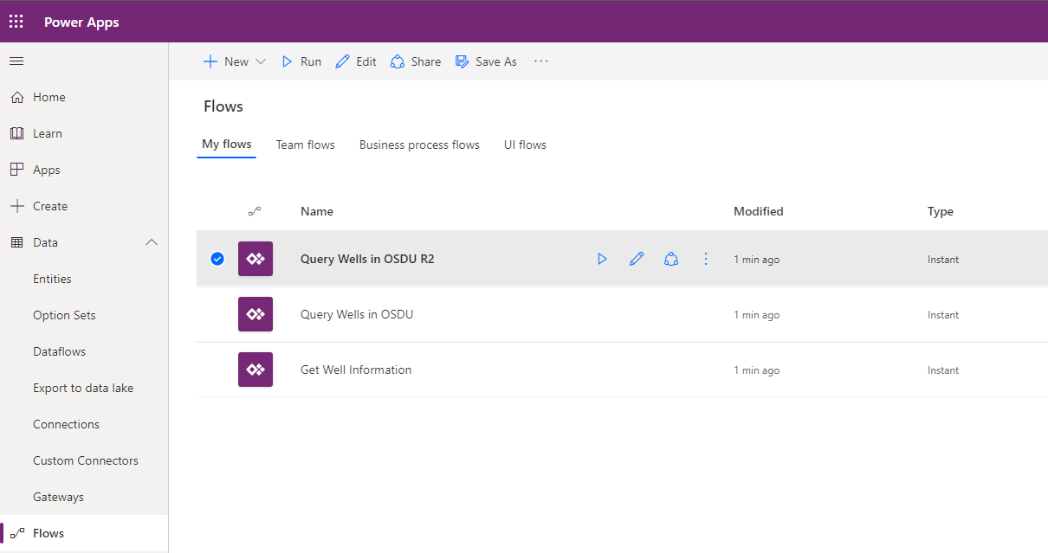Click the modified time of Query Wells in OSDU
Image resolution: width=1048 pixels, height=553 pixels.
(757, 315)
